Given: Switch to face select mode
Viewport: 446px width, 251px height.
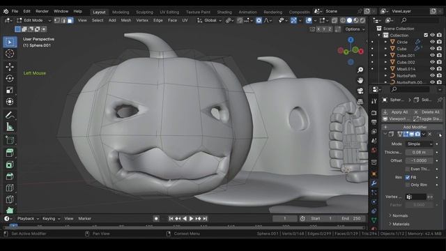Looking at the screenshot, I should (70, 20).
